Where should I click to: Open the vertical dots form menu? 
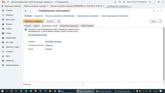[158, 11]
